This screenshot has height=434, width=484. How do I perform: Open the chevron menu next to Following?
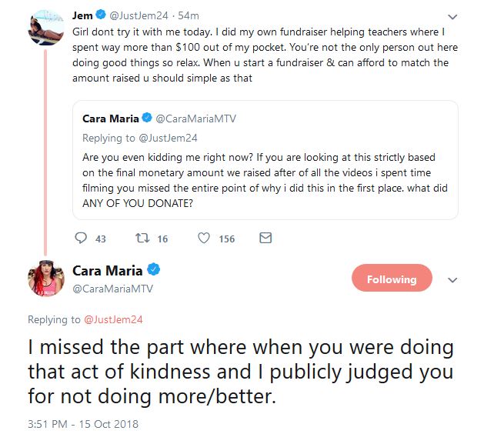[452, 279]
